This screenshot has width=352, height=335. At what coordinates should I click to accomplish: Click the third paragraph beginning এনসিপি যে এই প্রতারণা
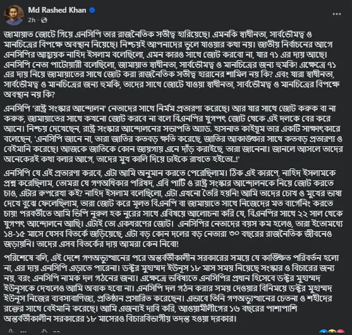[173, 208]
